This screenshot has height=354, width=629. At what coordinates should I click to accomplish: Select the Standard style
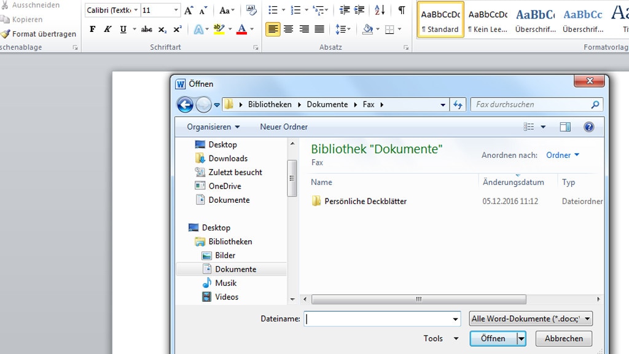coord(440,20)
